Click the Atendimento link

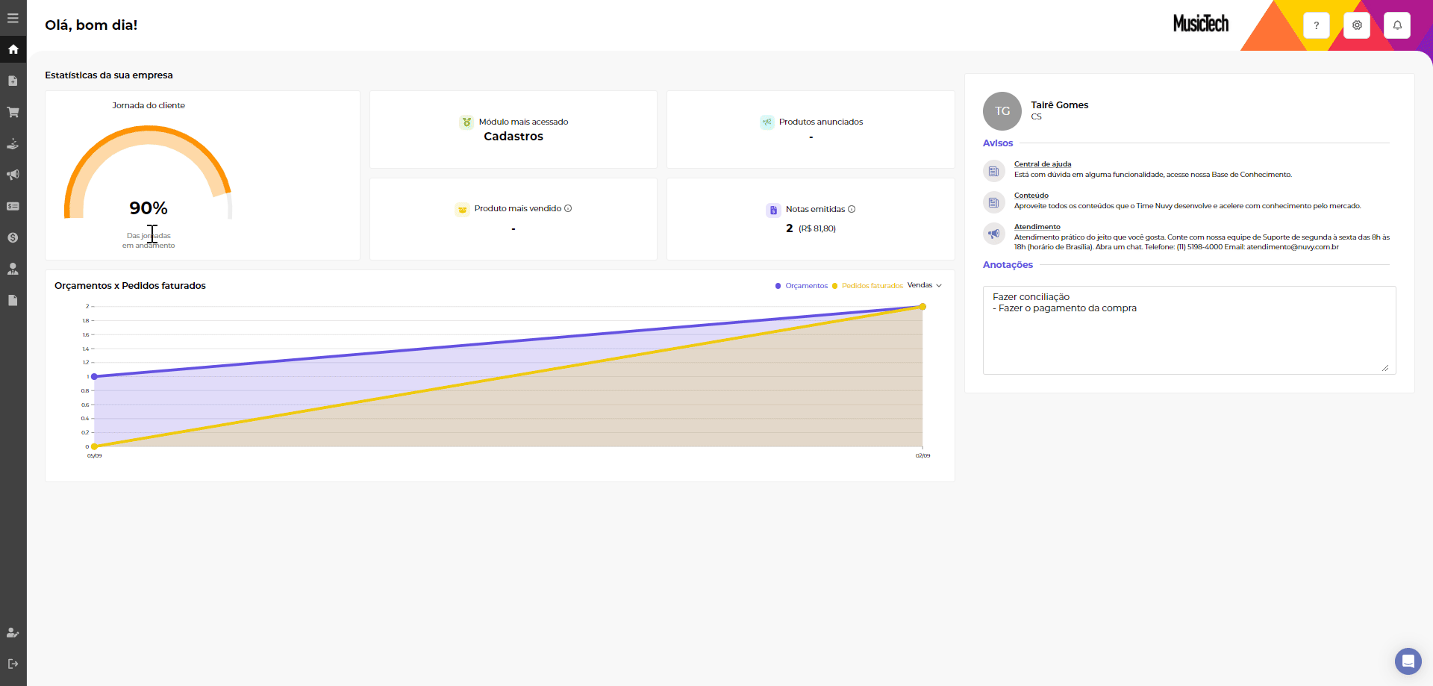click(x=1037, y=227)
